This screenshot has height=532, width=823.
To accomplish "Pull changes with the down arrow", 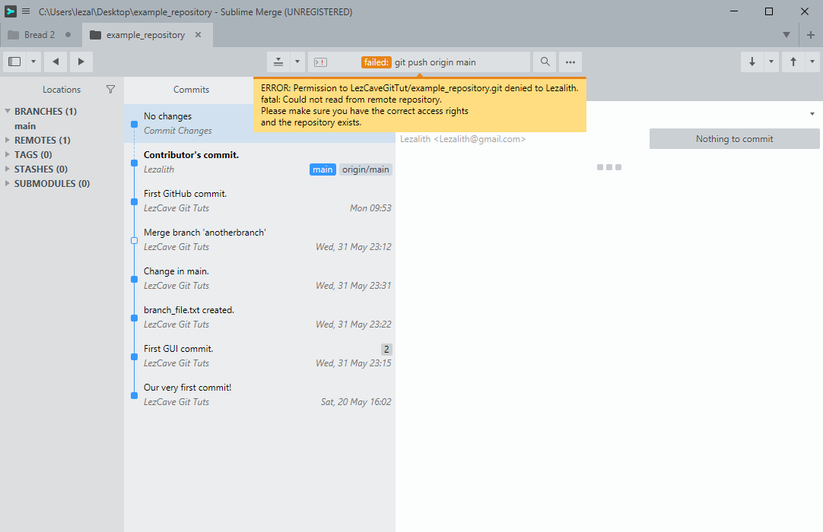I will 752,62.
